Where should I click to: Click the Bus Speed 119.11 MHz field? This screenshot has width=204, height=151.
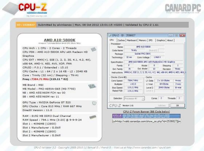(x=133, y=88)
